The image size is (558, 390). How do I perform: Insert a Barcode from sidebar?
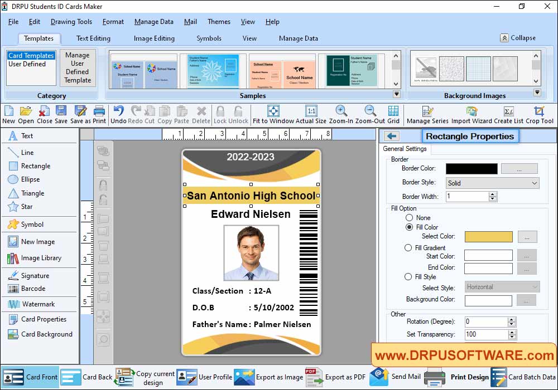point(27,289)
